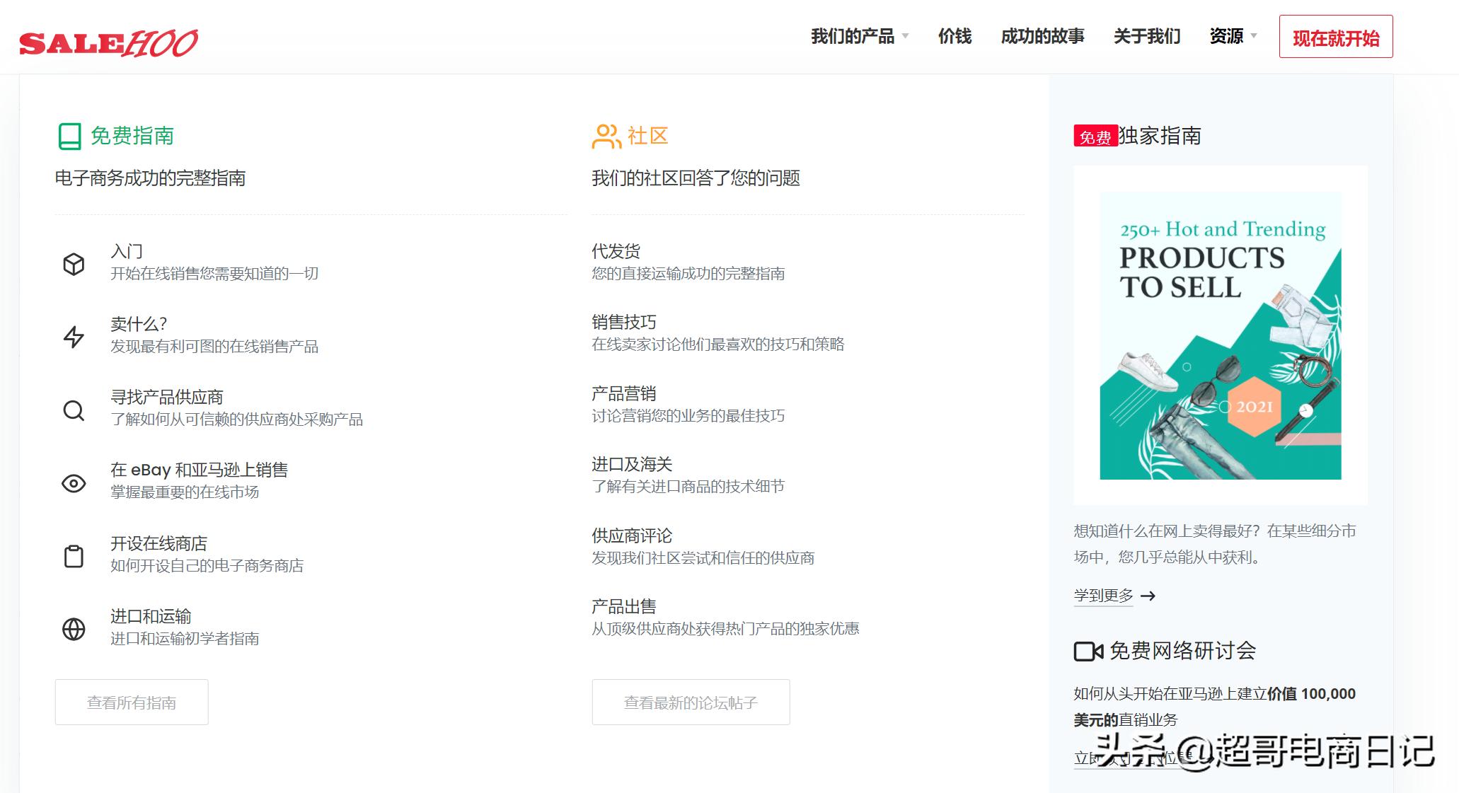This screenshot has height=793, width=1459.
Task: Select the package icon next to 入门
Action: pyautogui.click(x=73, y=264)
